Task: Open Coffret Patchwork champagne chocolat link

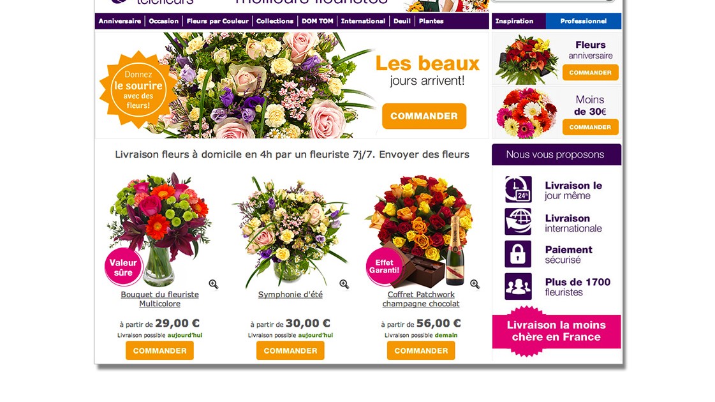Action: (421, 299)
